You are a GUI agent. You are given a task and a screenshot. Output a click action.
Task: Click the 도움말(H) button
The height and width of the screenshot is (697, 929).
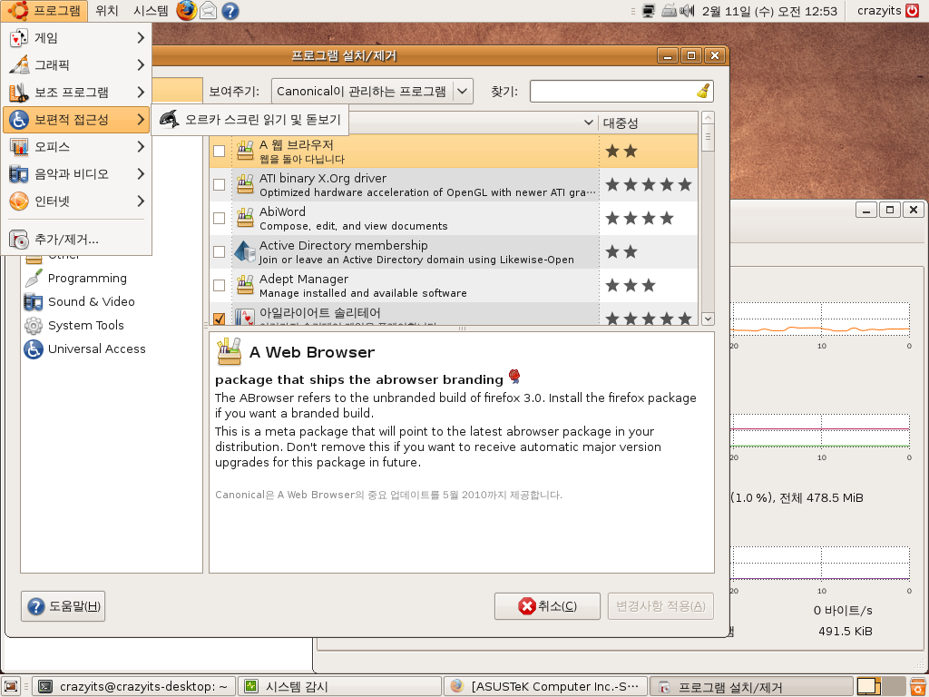64,606
